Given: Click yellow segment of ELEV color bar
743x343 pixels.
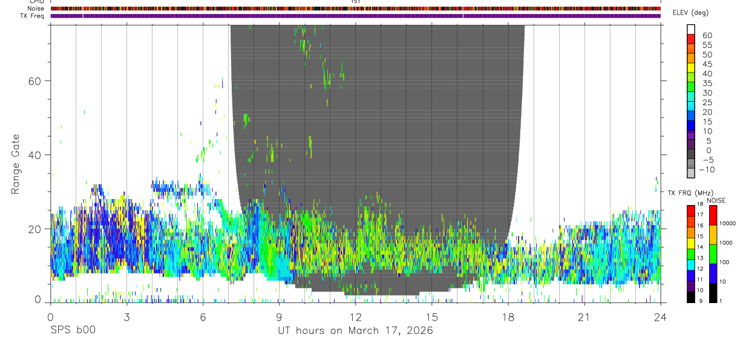Looking at the screenshot, I should [x=691, y=67].
